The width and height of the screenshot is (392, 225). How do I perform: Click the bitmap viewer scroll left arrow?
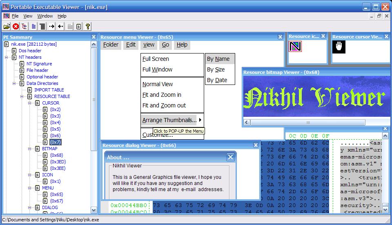tap(247, 123)
